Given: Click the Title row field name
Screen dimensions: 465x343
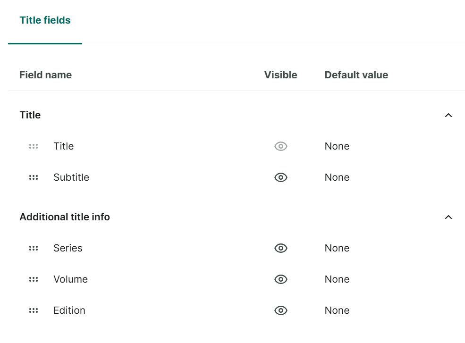Looking at the screenshot, I should 63,146.
